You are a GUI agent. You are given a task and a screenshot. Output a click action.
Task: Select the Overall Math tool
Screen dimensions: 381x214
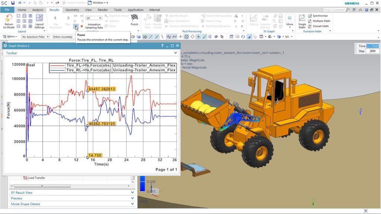click(x=320, y=26)
